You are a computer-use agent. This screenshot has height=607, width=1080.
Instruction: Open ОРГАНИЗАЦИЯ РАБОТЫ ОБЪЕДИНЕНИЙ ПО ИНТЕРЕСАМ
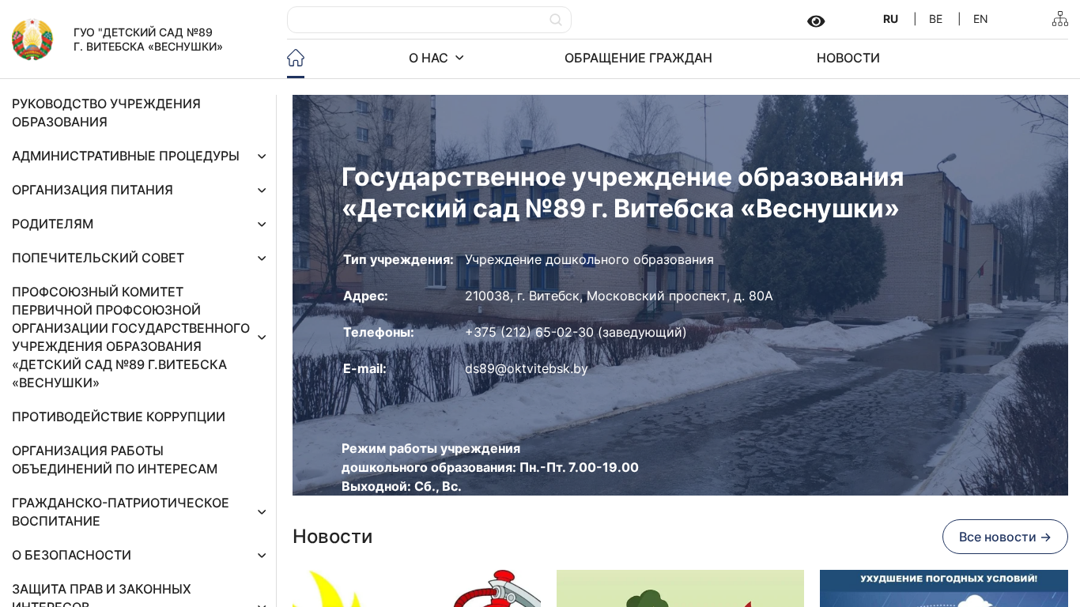coord(115,460)
